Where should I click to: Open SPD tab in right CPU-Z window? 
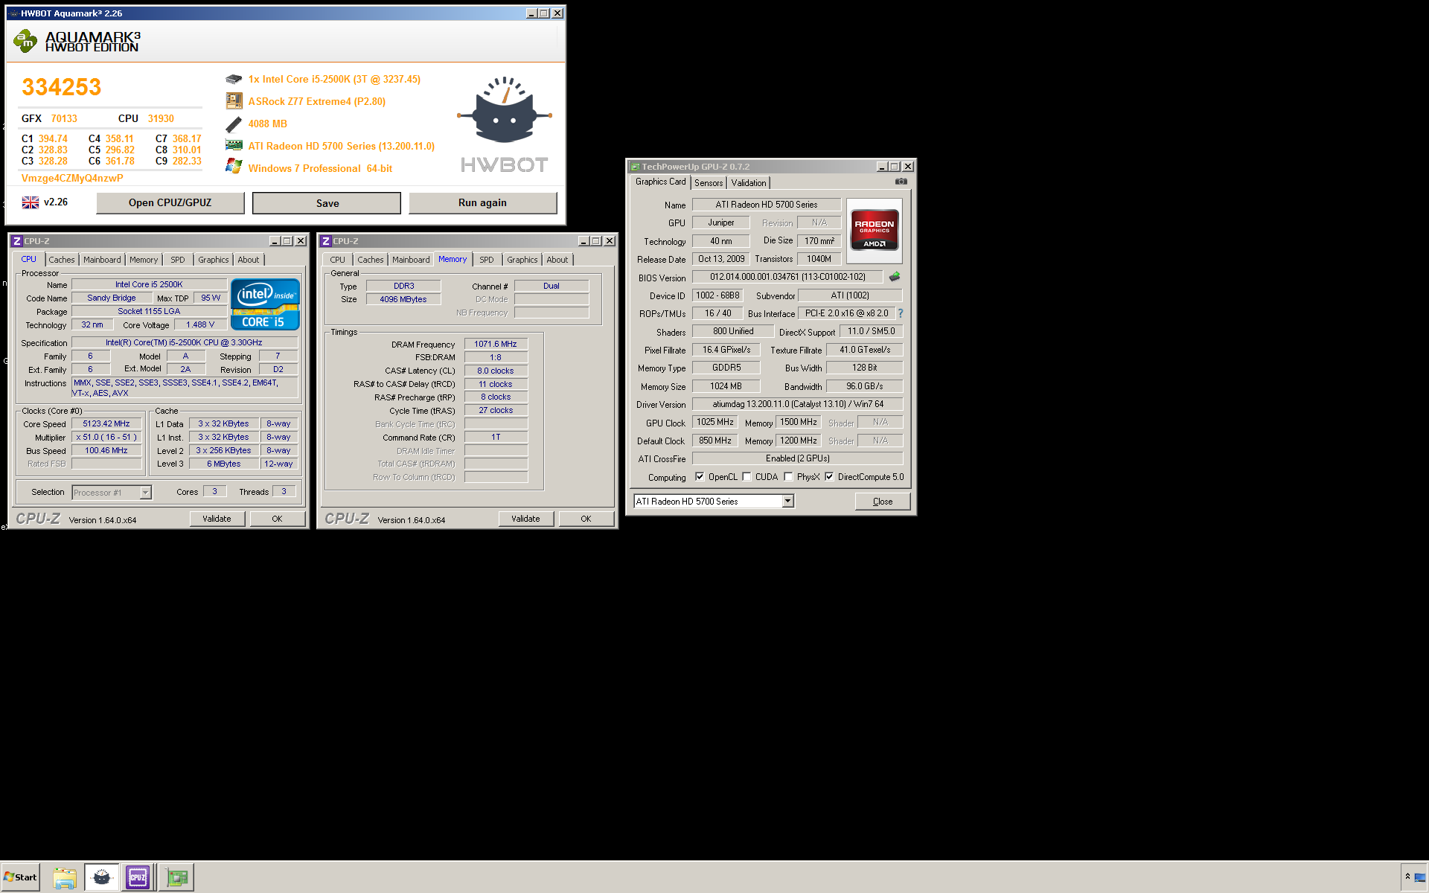(486, 260)
